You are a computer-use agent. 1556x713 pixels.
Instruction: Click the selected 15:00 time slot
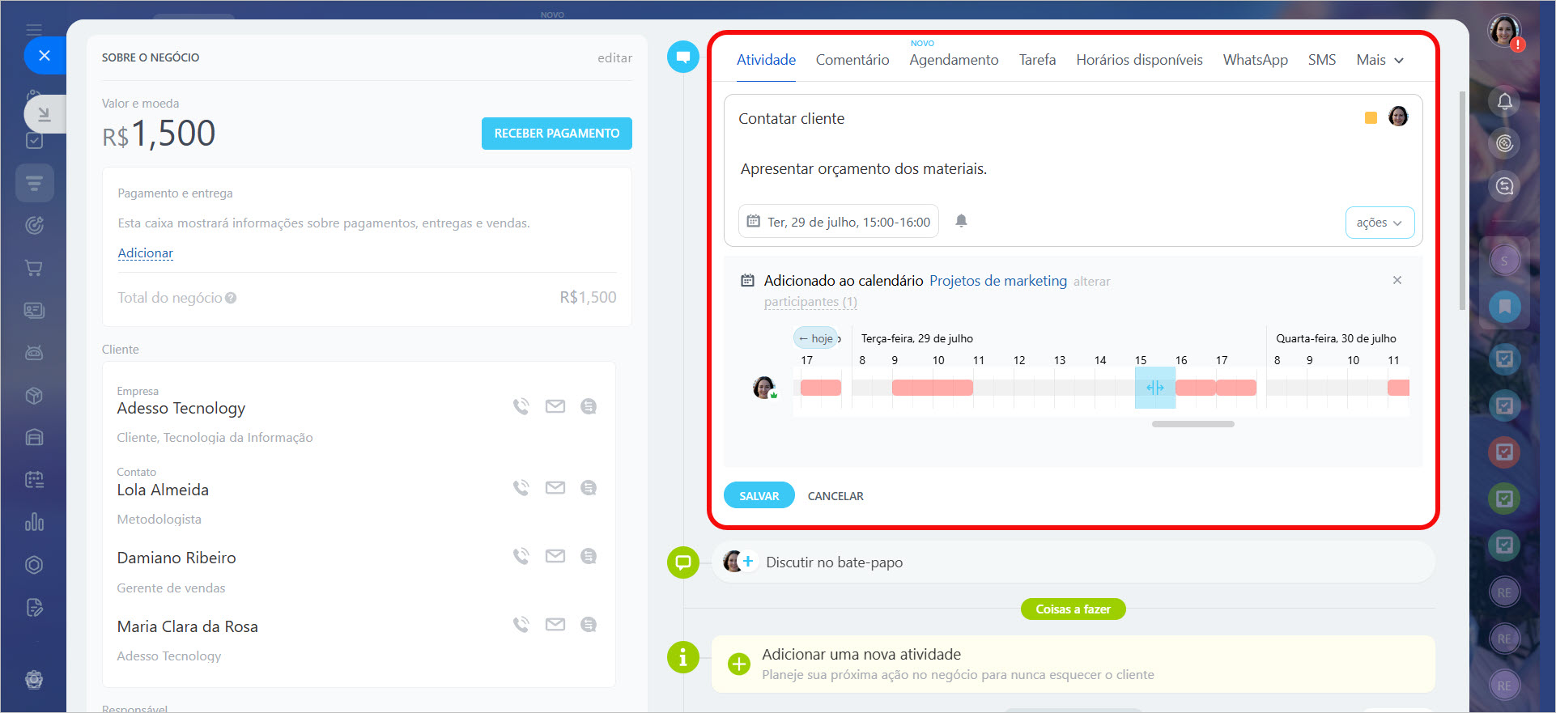click(x=1155, y=388)
